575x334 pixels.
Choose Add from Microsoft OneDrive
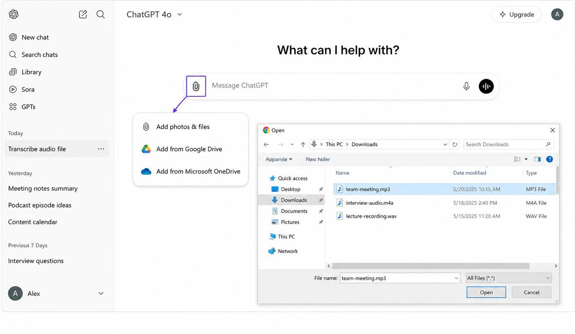[x=190, y=171]
